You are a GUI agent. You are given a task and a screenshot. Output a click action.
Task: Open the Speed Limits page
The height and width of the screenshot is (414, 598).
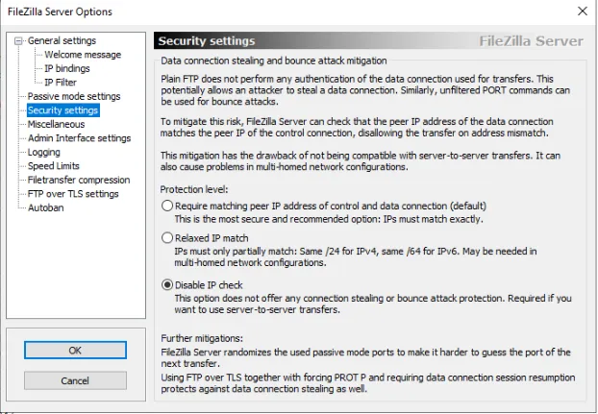coord(54,166)
